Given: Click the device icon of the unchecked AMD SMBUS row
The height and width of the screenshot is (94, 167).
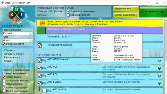Looking at the screenshot, I should (49, 91).
